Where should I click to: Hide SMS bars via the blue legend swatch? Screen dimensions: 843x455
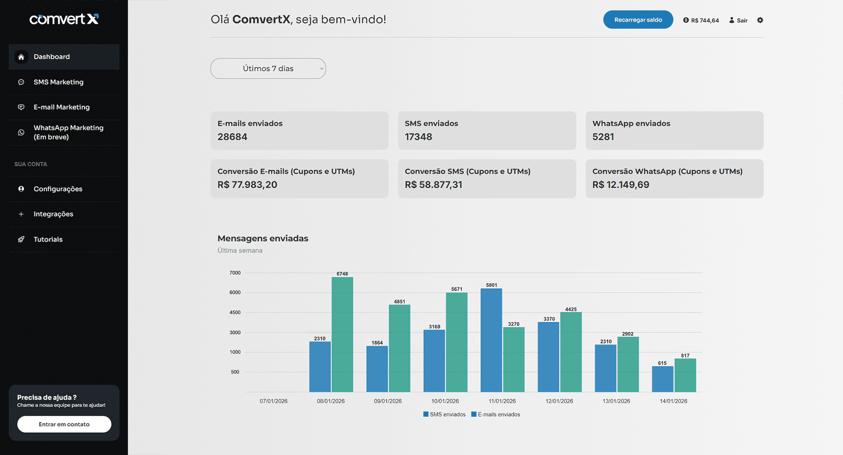426,414
